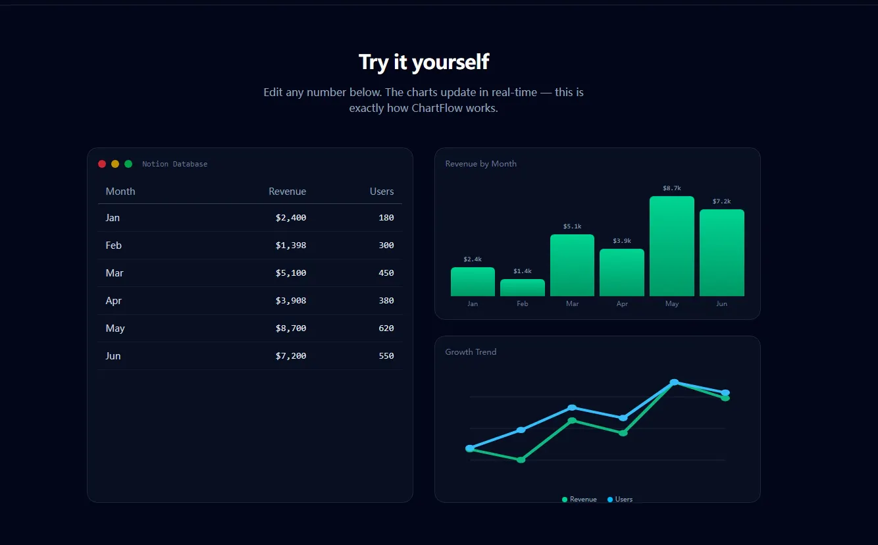878x545 pixels.
Task: Click the Jun row label in table
Action: point(113,356)
